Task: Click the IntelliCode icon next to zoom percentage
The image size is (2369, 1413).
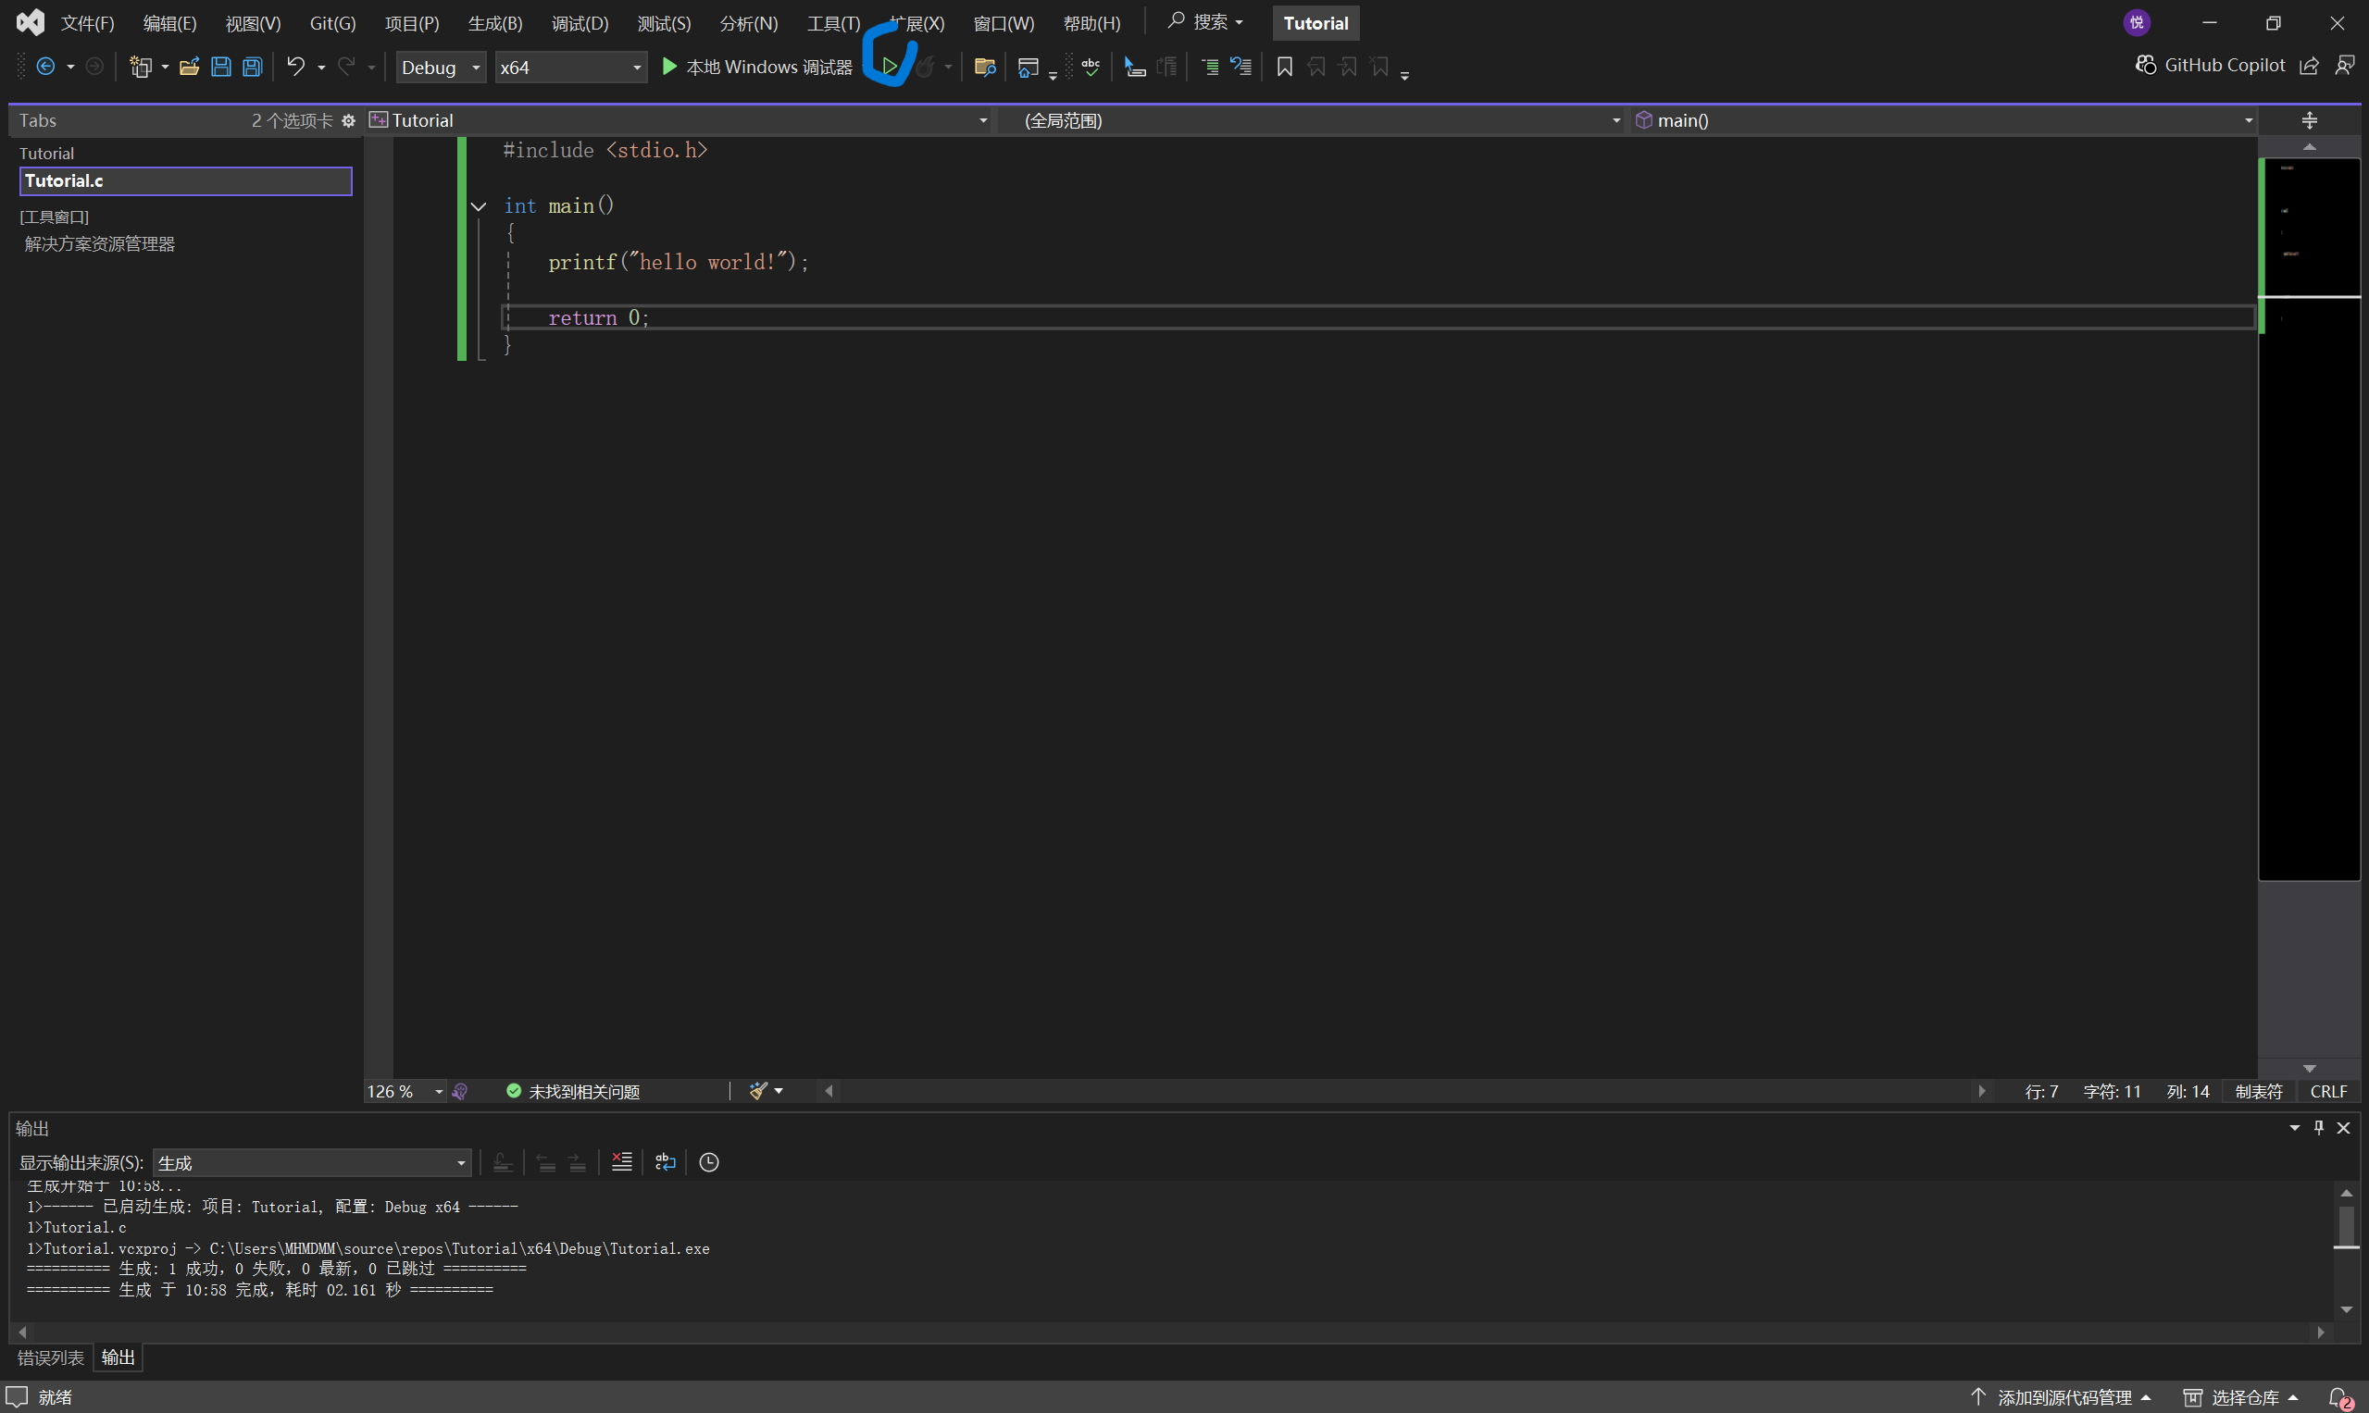Action: 460,1091
